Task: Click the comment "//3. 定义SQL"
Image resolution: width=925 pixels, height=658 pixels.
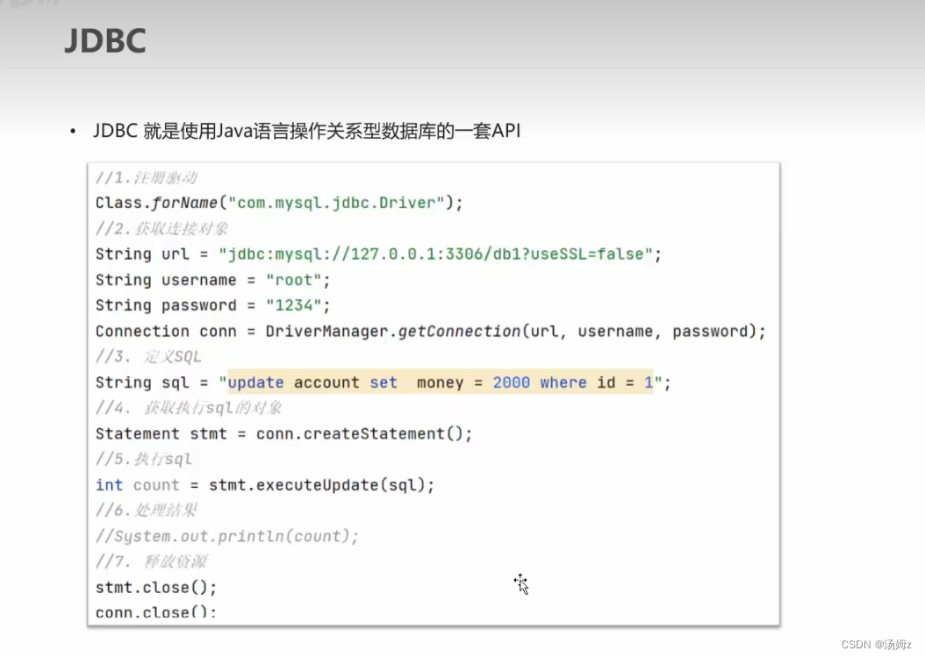Action: [x=148, y=356]
